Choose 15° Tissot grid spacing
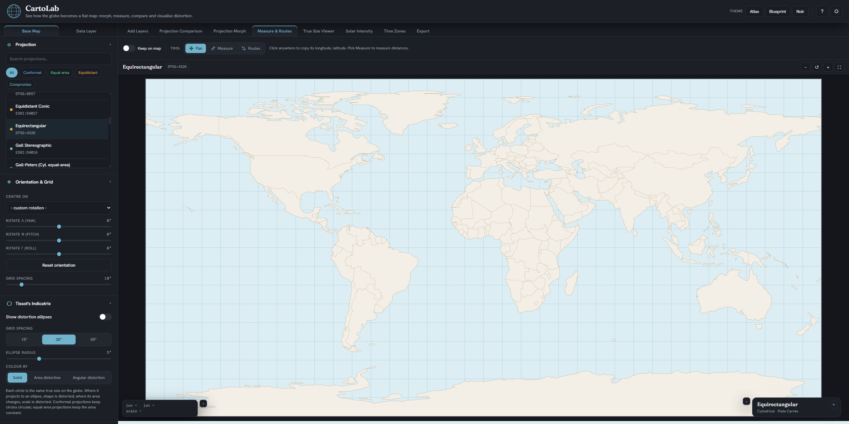The height and width of the screenshot is (424, 849). coord(24,340)
